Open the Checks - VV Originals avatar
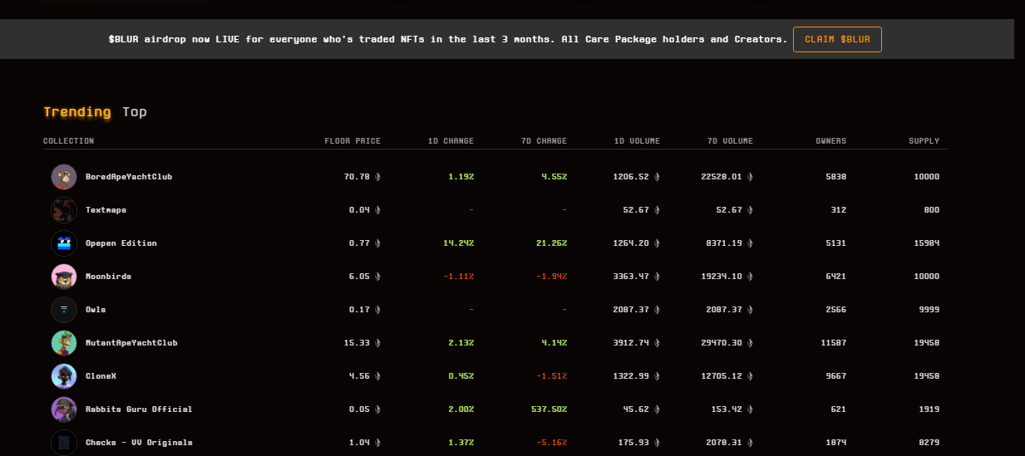Viewport: 1025px width, 456px height. pos(64,443)
